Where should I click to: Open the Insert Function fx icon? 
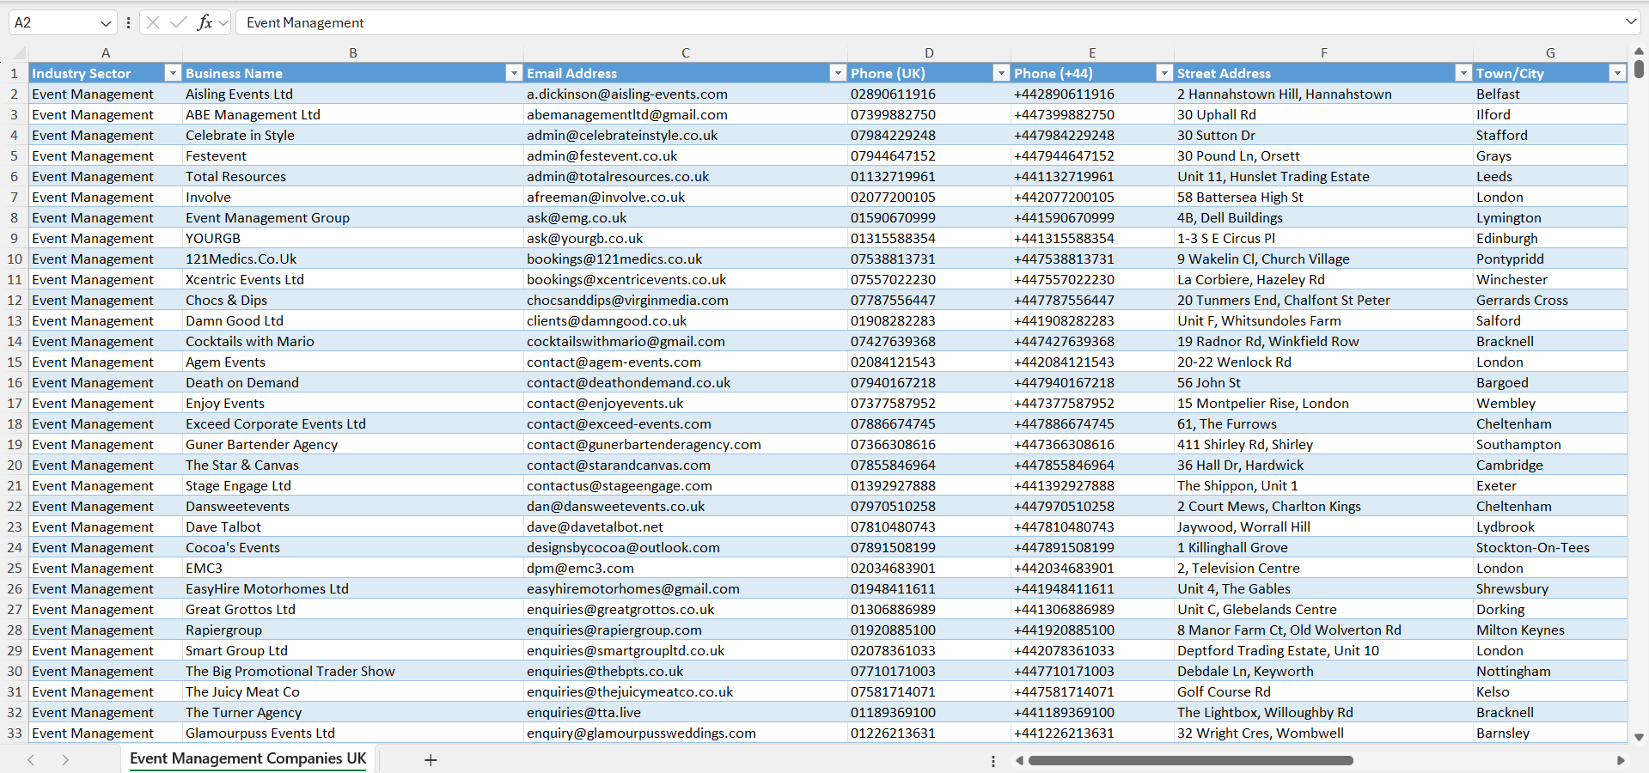[205, 22]
